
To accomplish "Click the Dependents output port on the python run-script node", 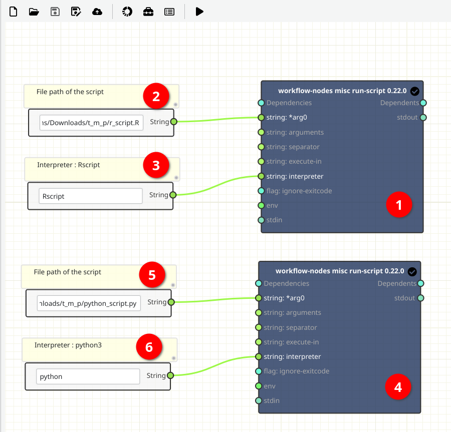I will pyautogui.click(x=421, y=283).
